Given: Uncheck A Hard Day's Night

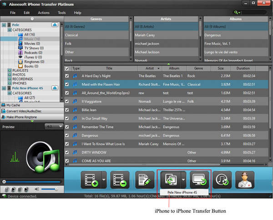Looking at the screenshot, I should (x=67, y=76).
